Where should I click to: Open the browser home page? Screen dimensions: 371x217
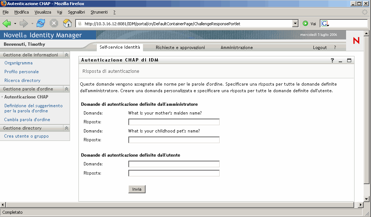(x=67, y=23)
